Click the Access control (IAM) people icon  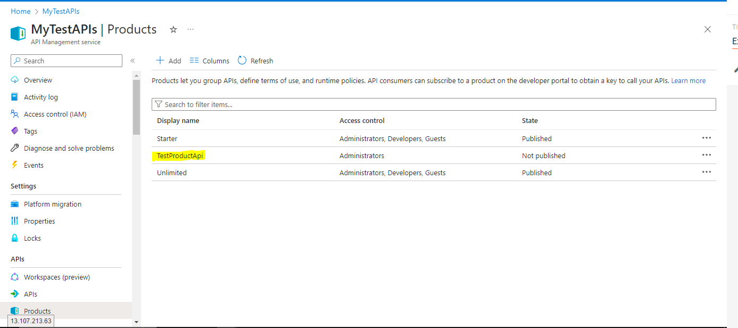click(x=15, y=114)
